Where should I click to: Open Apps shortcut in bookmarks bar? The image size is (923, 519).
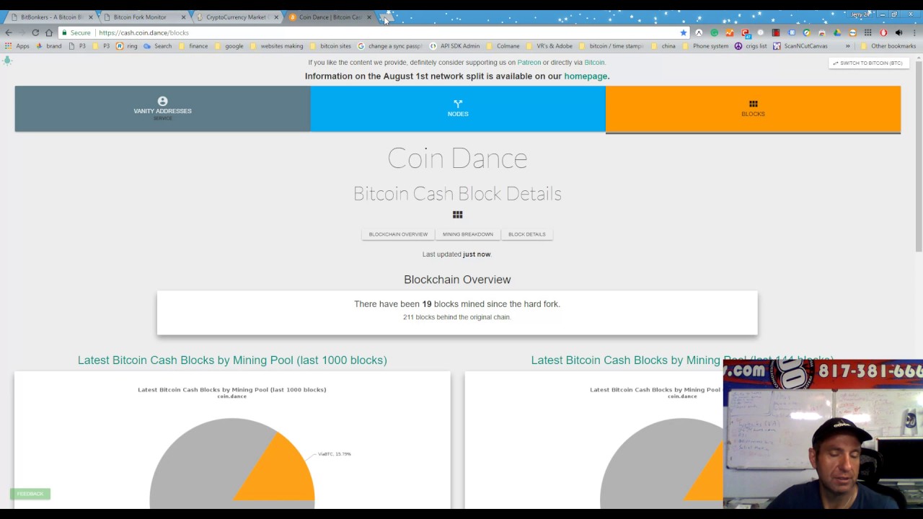click(18, 46)
